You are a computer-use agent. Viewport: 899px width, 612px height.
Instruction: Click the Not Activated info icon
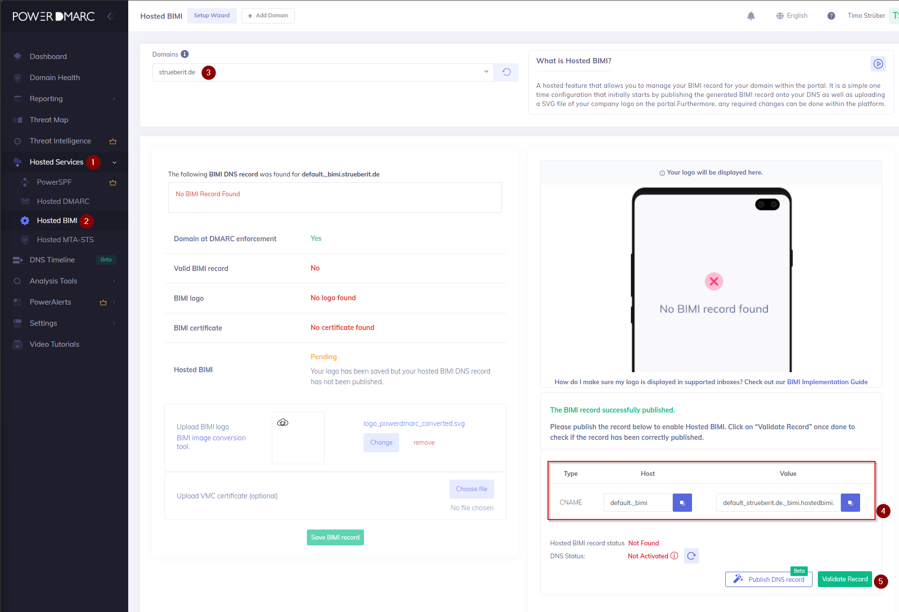(674, 556)
